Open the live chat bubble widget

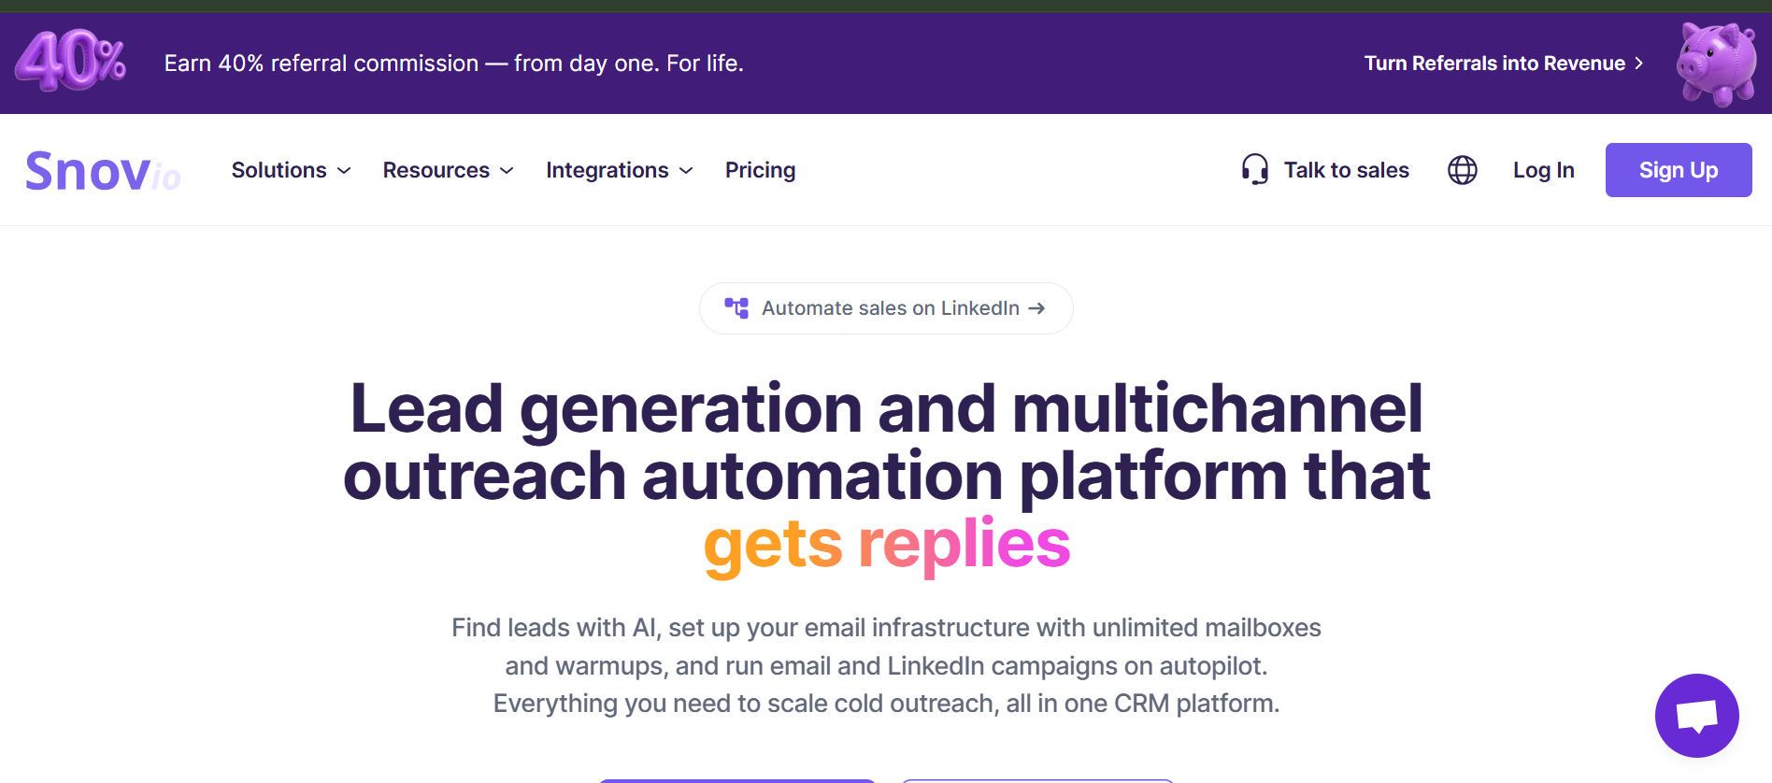[1696, 716]
